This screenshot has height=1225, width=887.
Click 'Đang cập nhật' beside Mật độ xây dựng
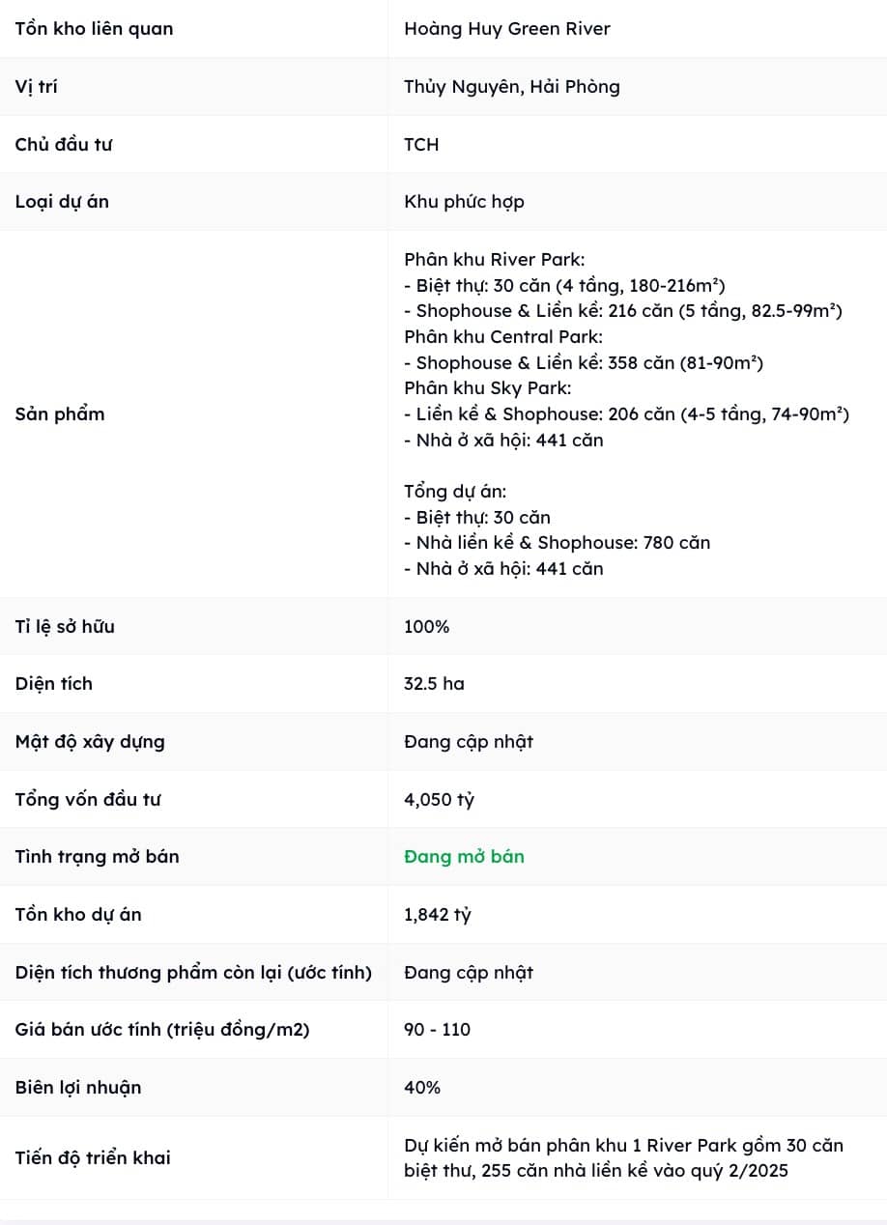coord(469,742)
